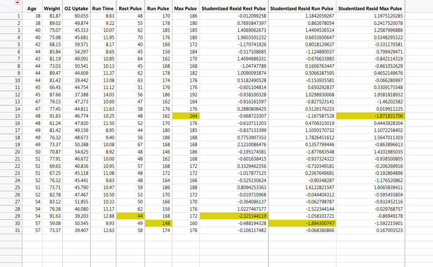Viewport: 433px width, 267px height.
Task: Select Studentized Resid Max Pulse column header
Action: click(370, 9)
